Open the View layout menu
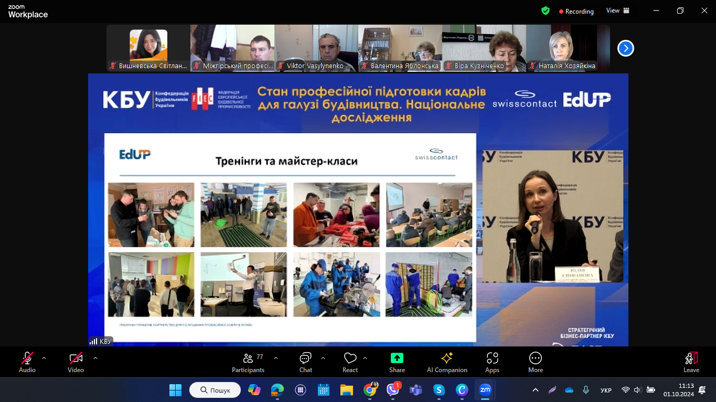 click(617, 10)
